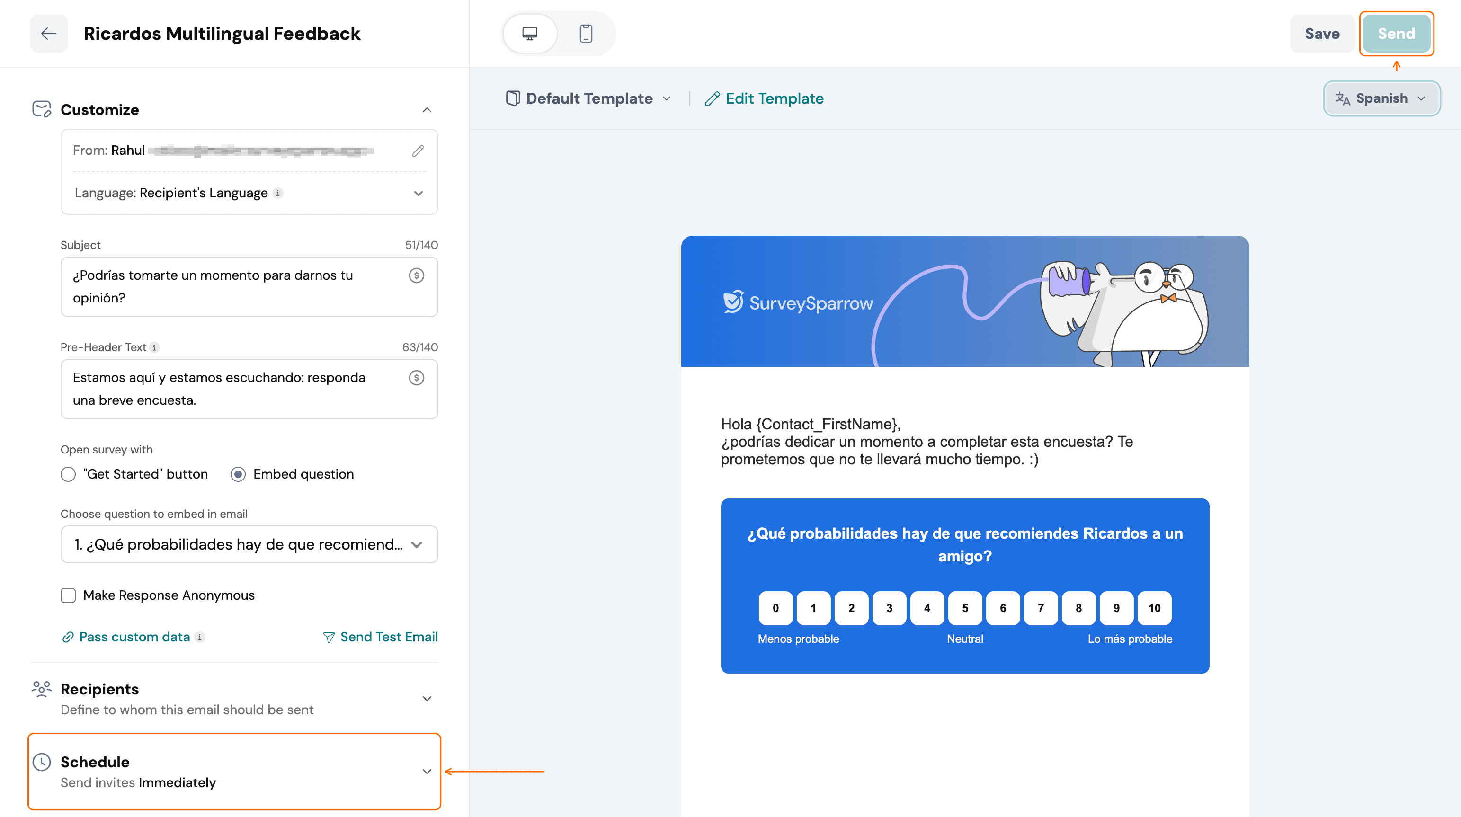This screenshot has width=1461, height=817.
Task: Check Make Response Anonymous box
Action: pyautogui.click(x=68, y=595)
